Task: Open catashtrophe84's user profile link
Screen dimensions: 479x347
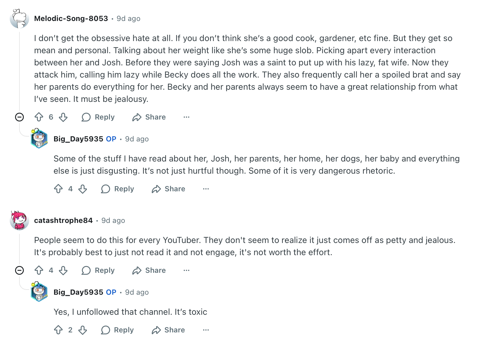Action: pyautogui.click(x=63, y=220)
